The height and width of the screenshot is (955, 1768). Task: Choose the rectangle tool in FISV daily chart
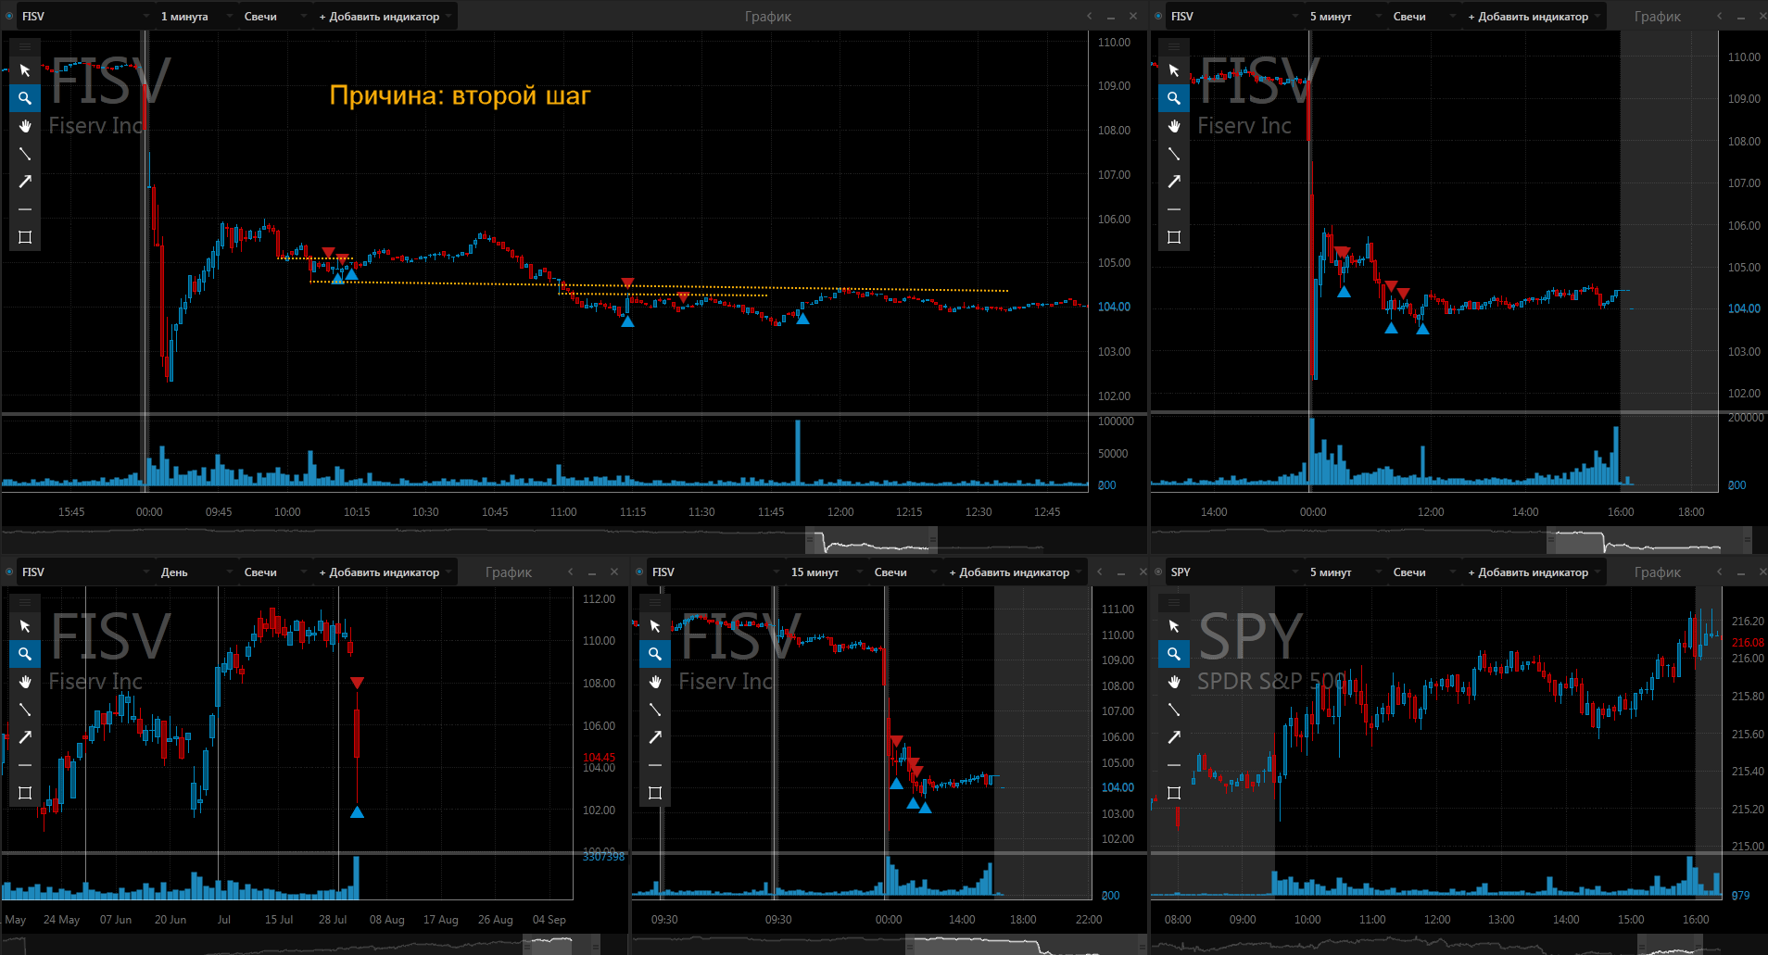tap(25, 793)
